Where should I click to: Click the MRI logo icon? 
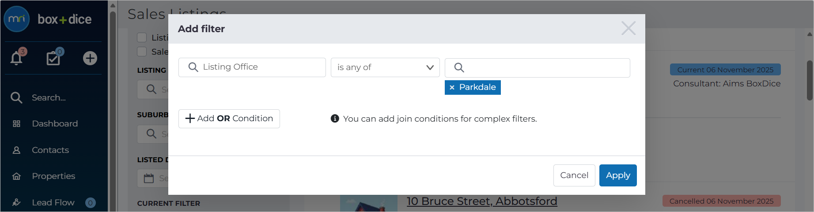coord(17,19)
